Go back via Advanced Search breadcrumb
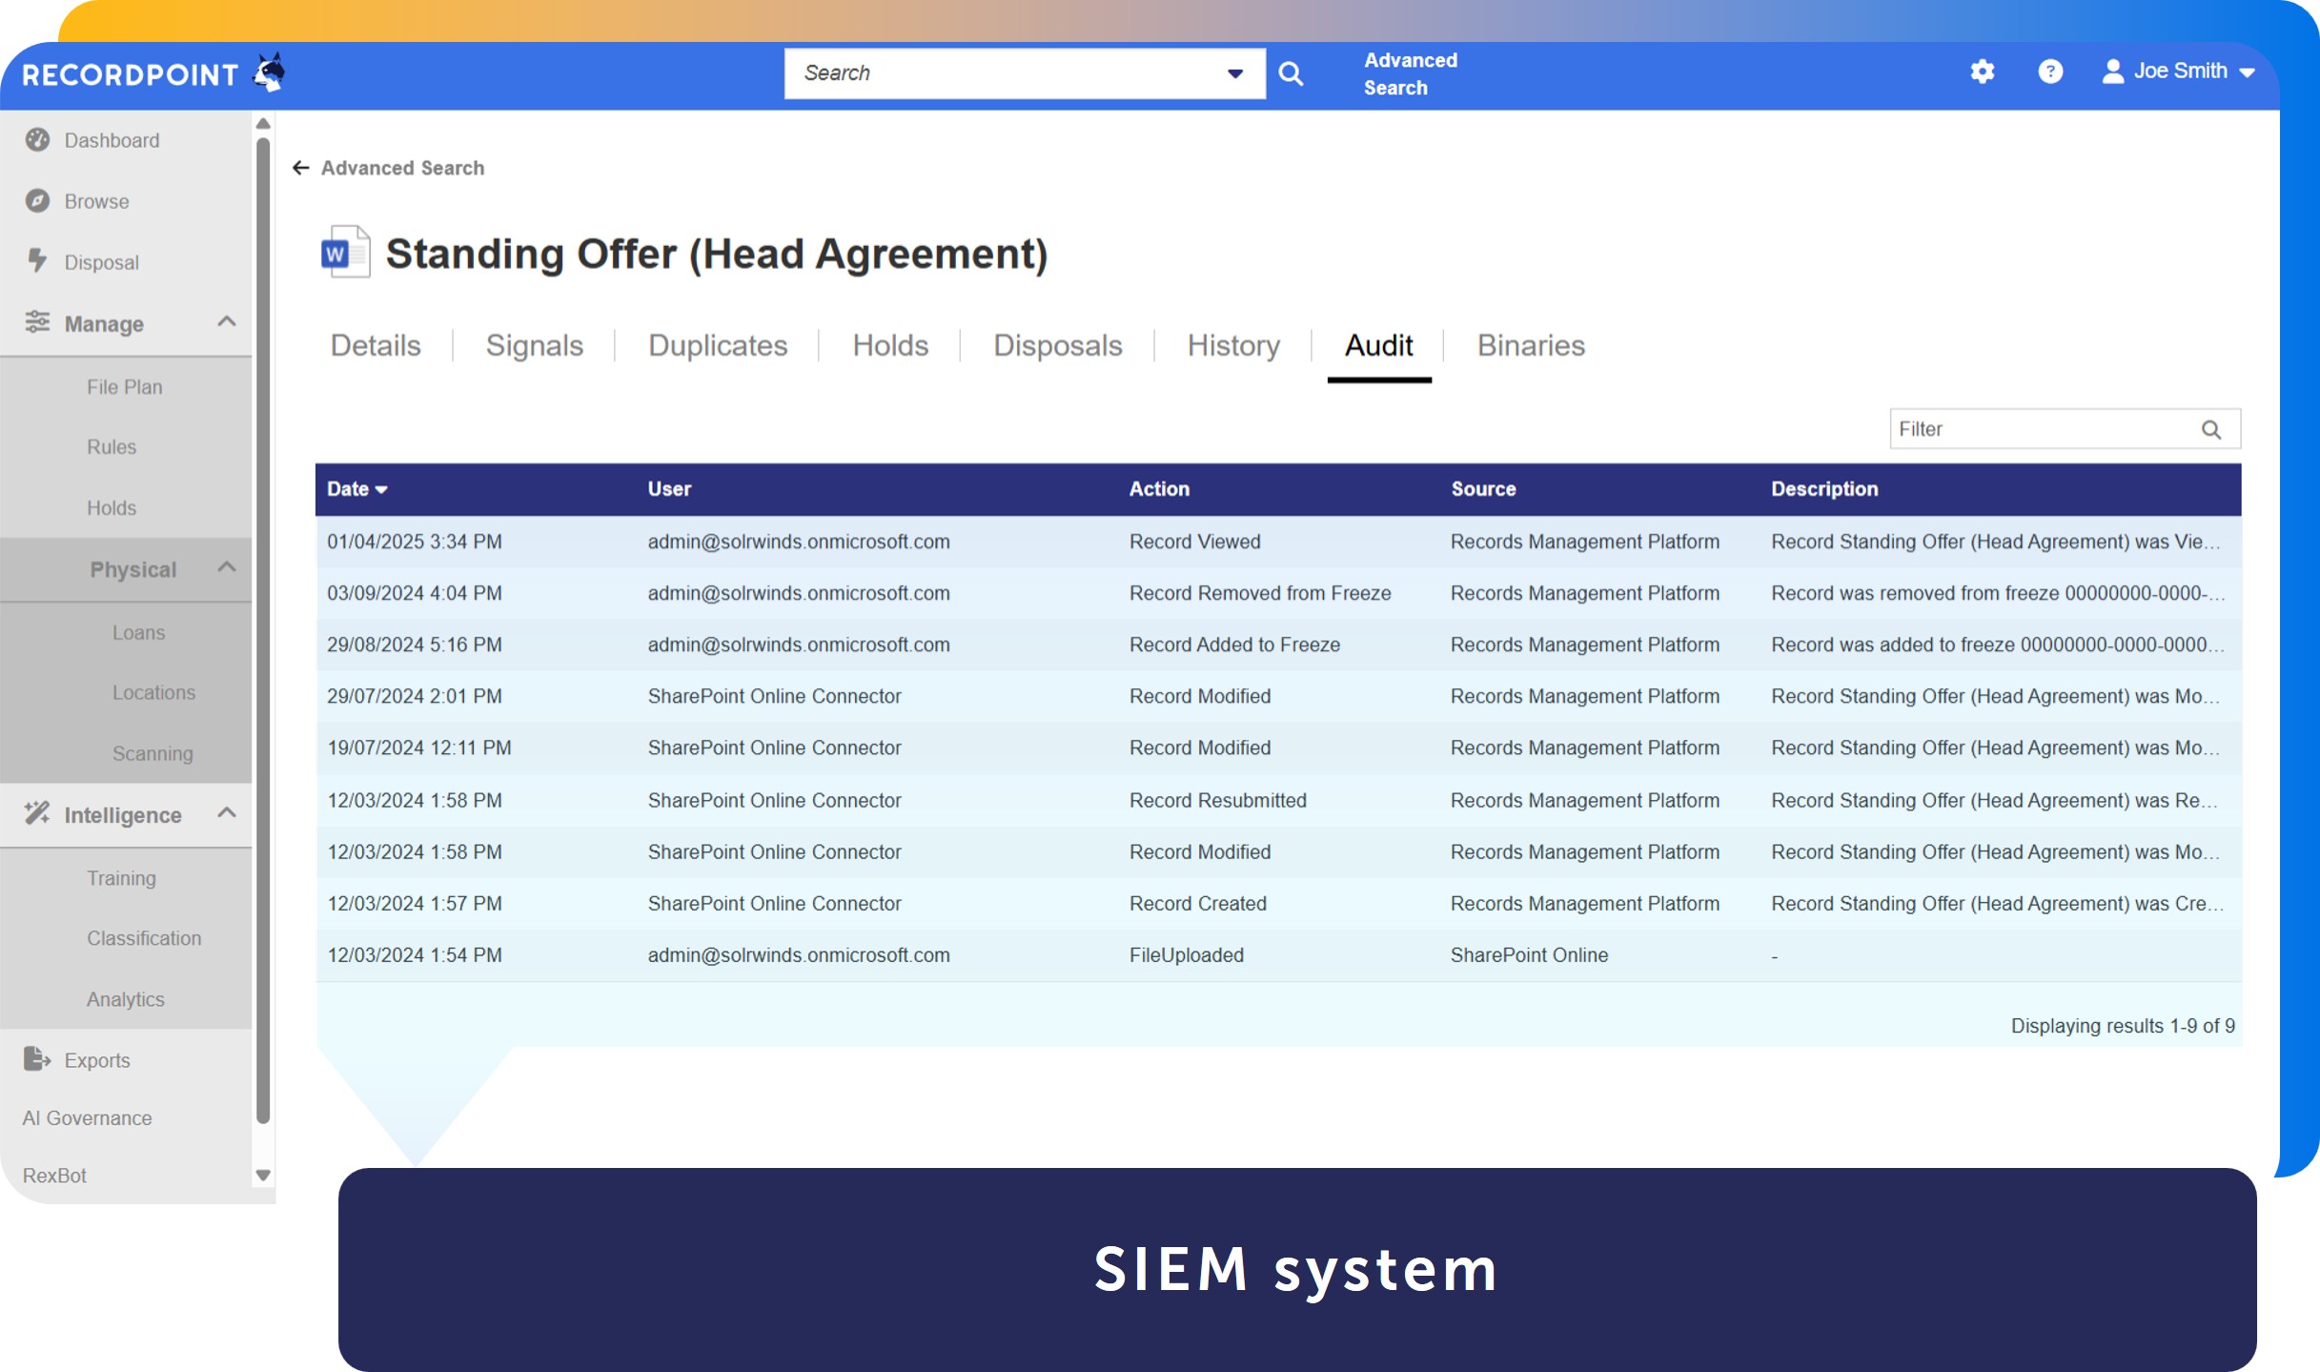 (402, 168)
